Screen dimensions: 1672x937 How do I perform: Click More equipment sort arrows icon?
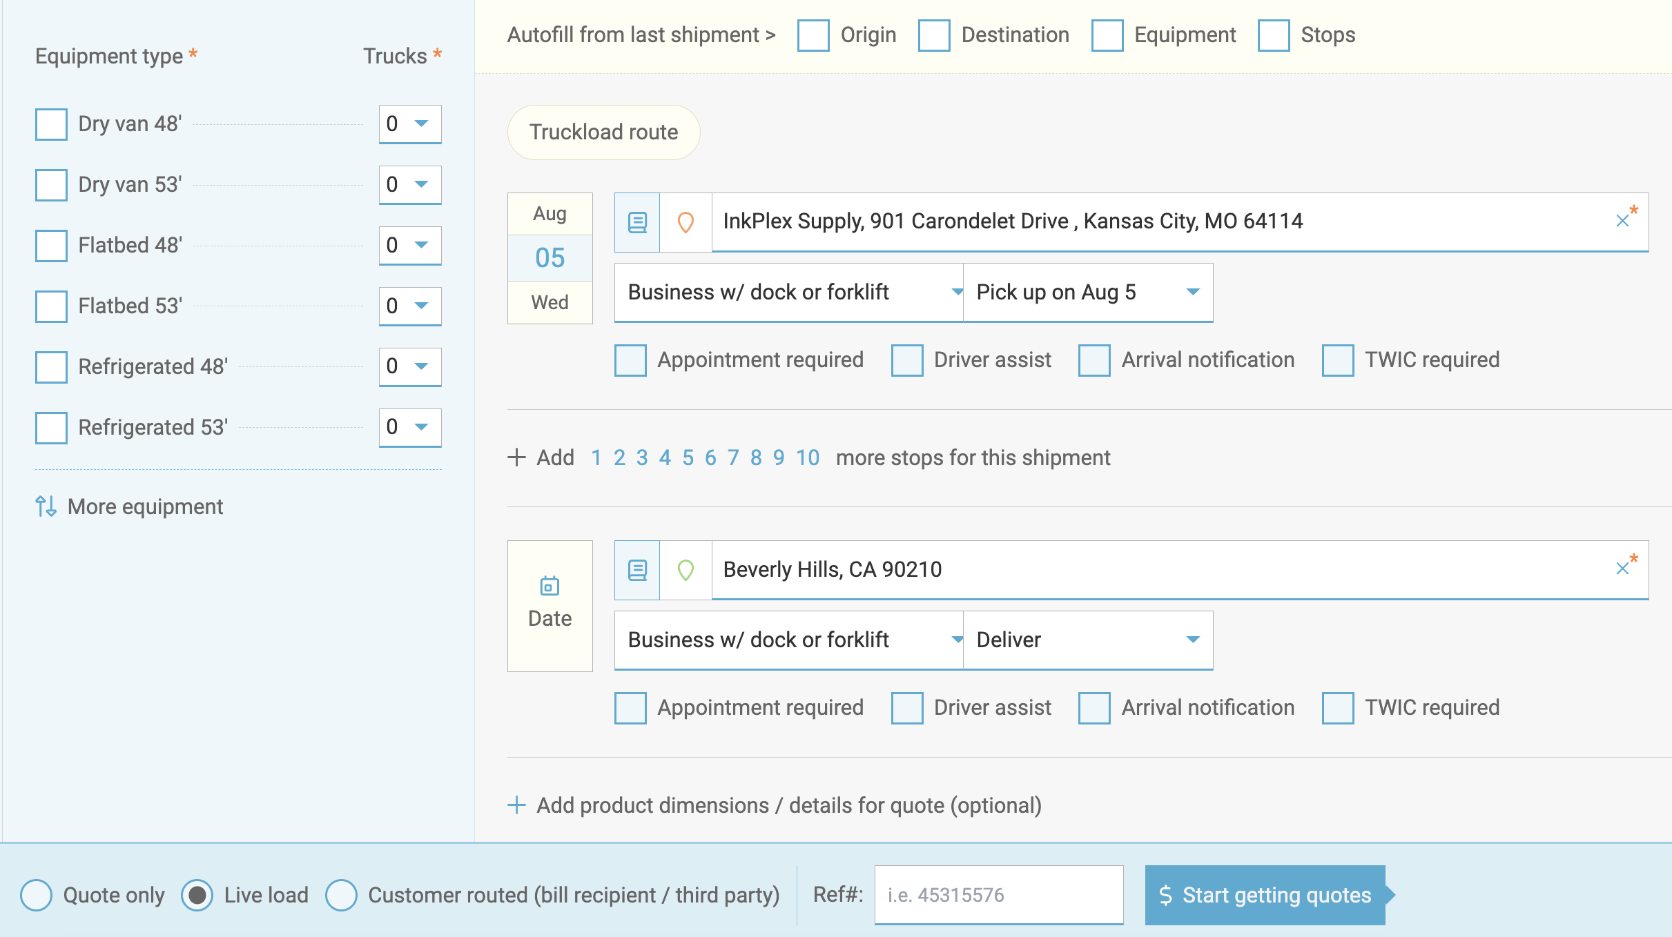[x=46, y=506]
